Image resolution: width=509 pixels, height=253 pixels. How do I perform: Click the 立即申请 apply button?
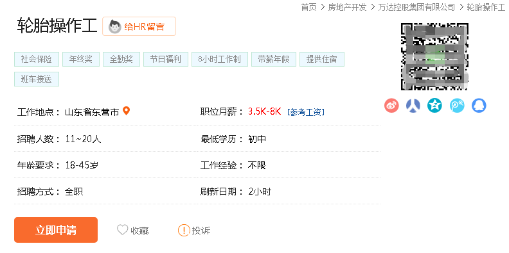[56, 230]
